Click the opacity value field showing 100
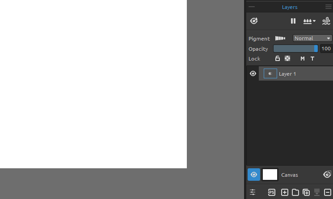333x199 pixels. click(326, 49)
